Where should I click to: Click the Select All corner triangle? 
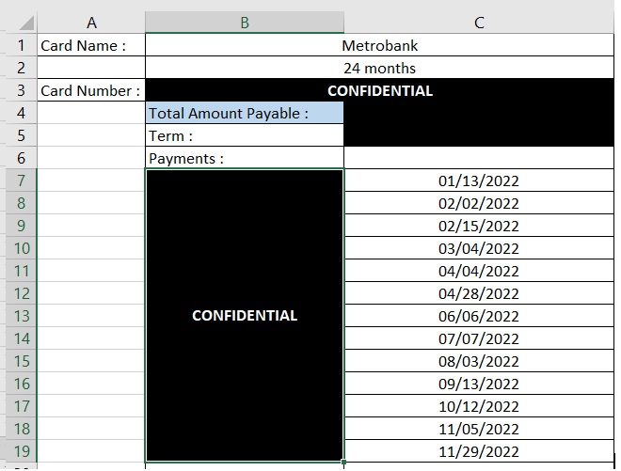click(x=26, y=23)
